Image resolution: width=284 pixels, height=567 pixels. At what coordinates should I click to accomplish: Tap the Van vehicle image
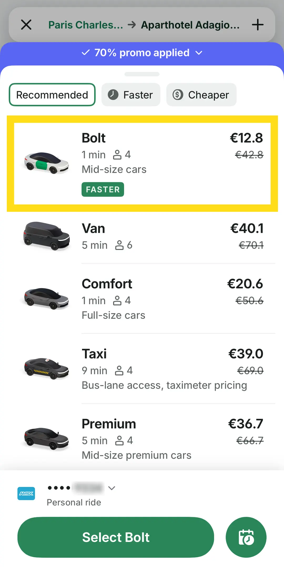click(x=47, y=236)
